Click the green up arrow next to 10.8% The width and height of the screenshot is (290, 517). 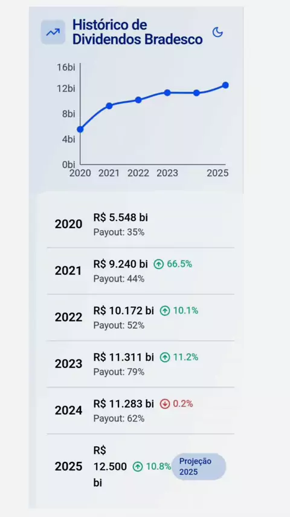click(138, 467)
